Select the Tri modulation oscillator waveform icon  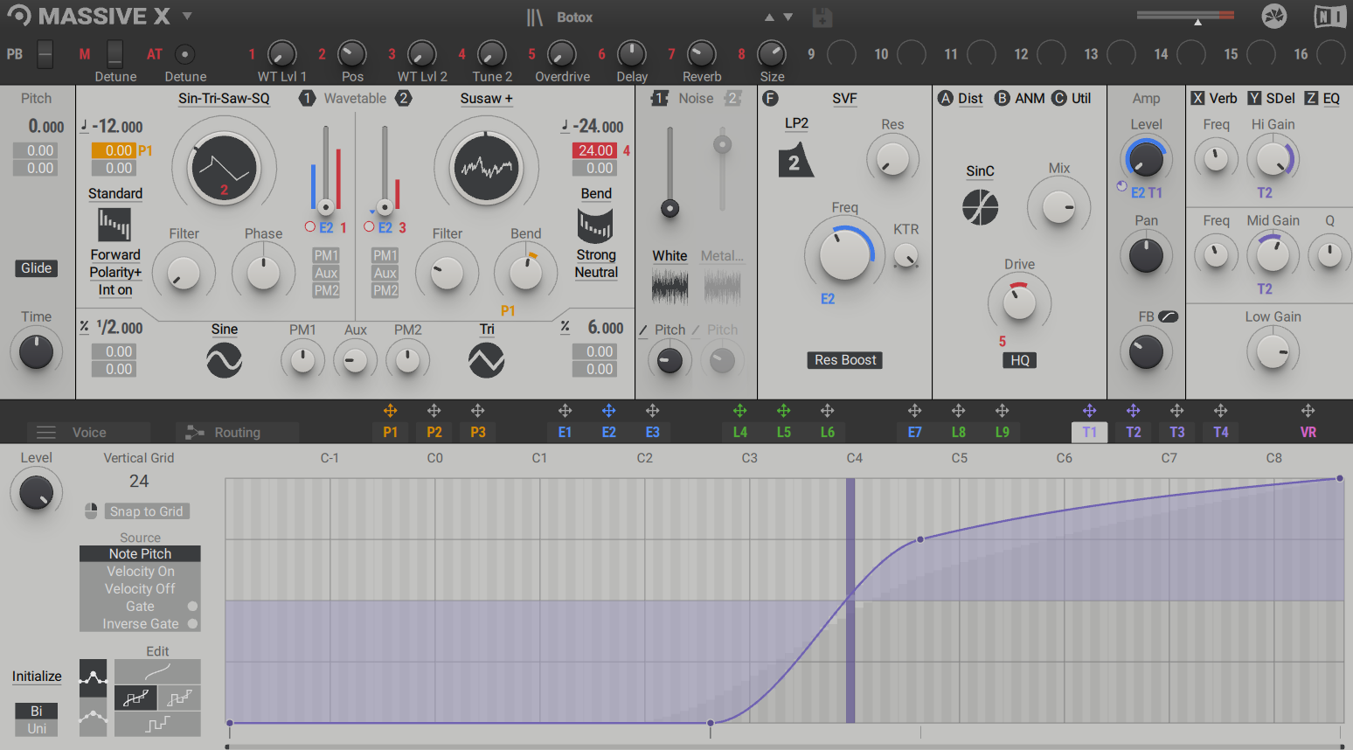[x=486, y=360]
